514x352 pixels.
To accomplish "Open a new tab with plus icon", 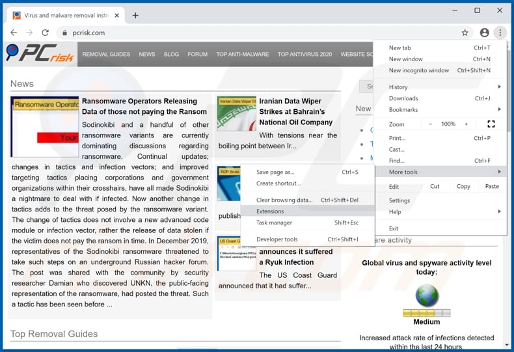I will pyautogui.click(x=135, y=15).
